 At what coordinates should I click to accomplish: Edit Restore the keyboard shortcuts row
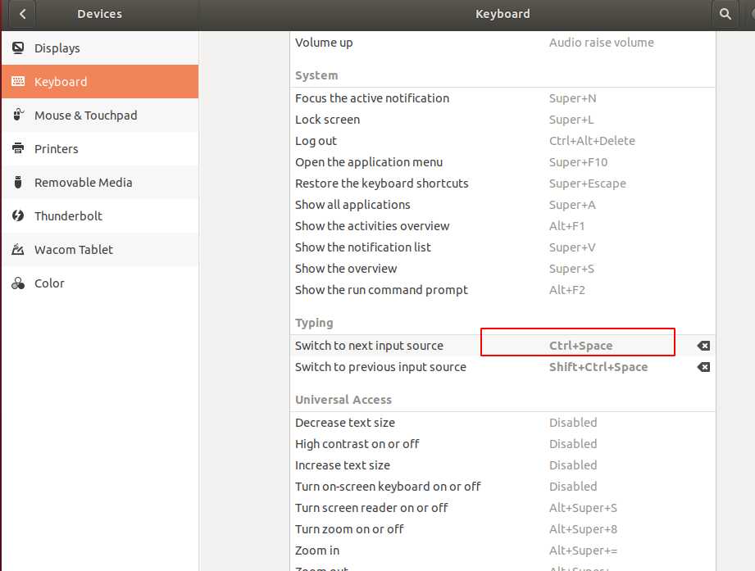point(503,184)
